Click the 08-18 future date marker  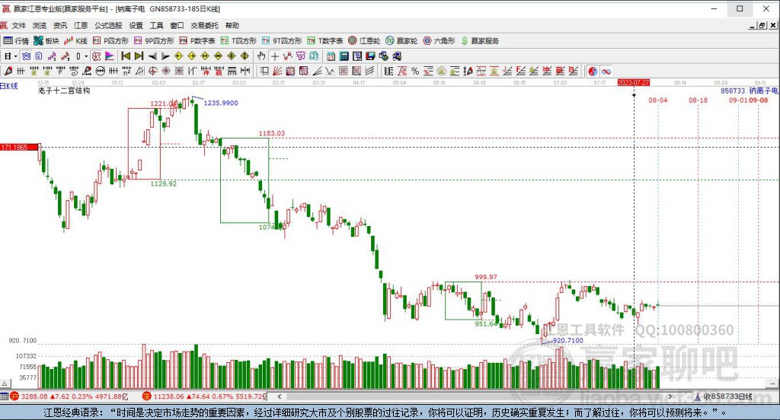coord(698,100)
